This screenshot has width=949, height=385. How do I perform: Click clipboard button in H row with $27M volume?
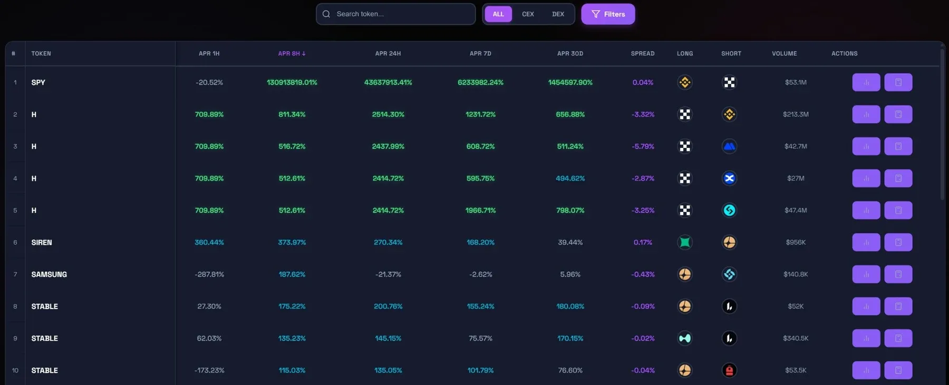click(898, 179)
